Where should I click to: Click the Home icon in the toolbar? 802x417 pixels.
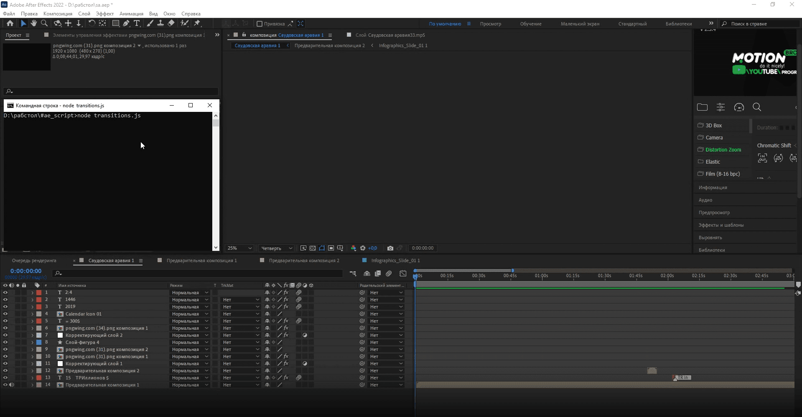[x=10, y=23]
